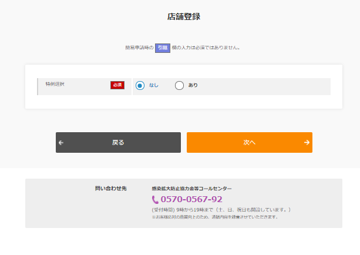The height and width of the screenshot is (255, 360).
Task: Click the 欄の入力は必須ではありません notice text
Action: coord(206,48)
